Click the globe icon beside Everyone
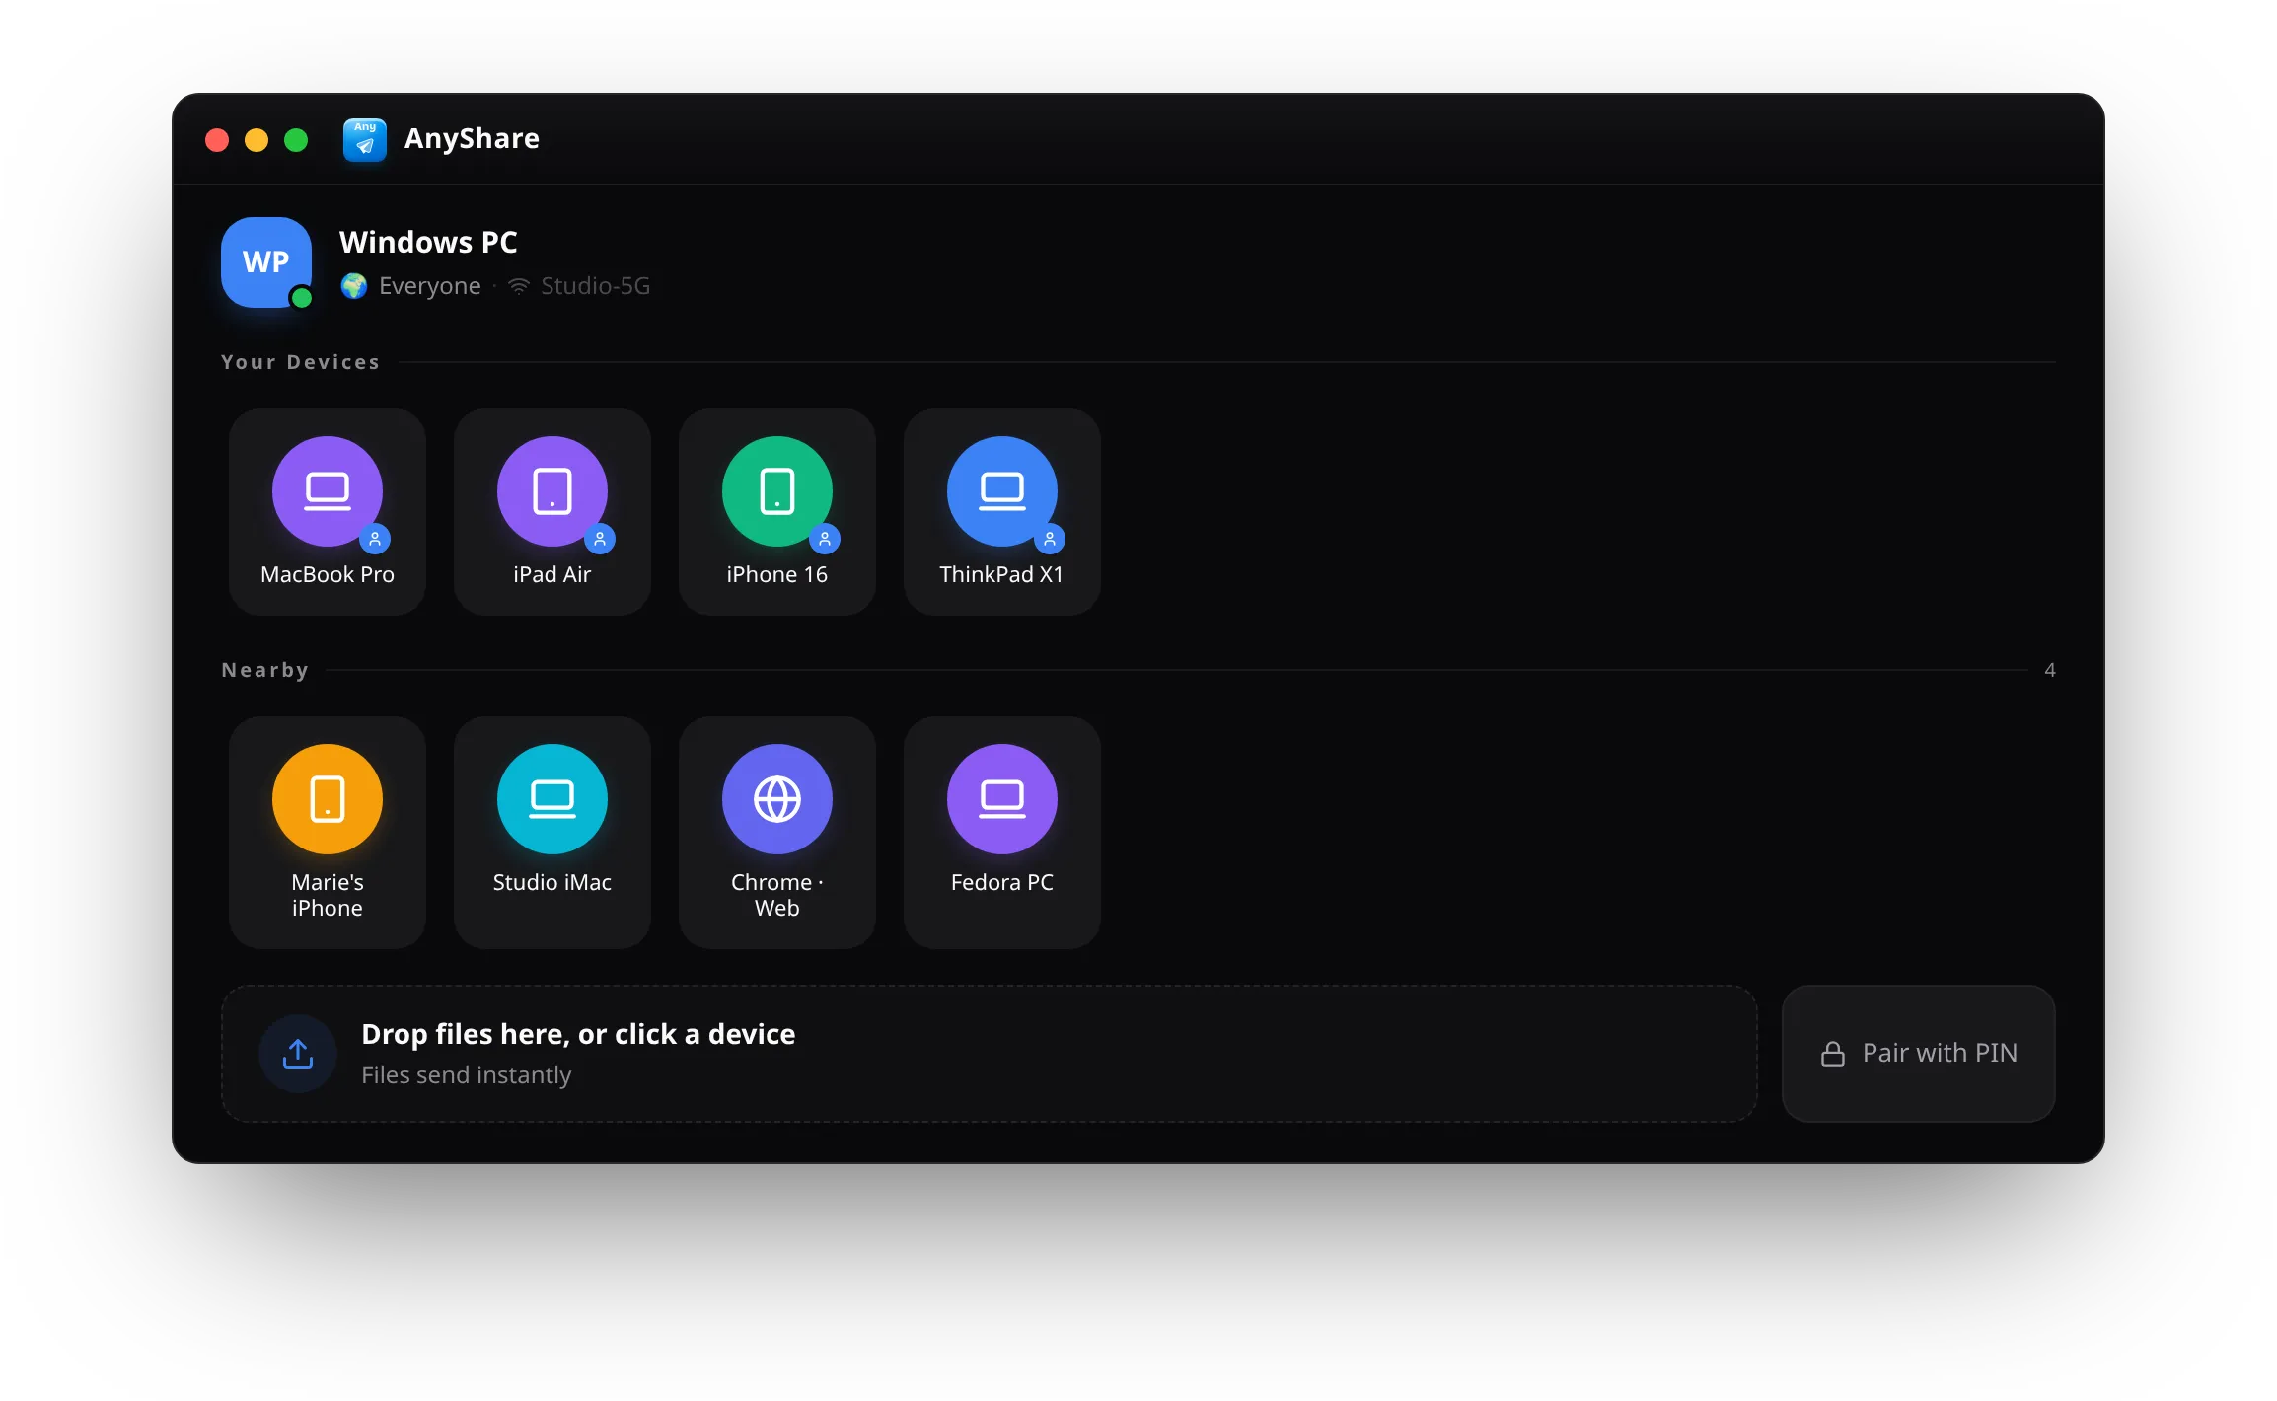 tap(354, 286)
